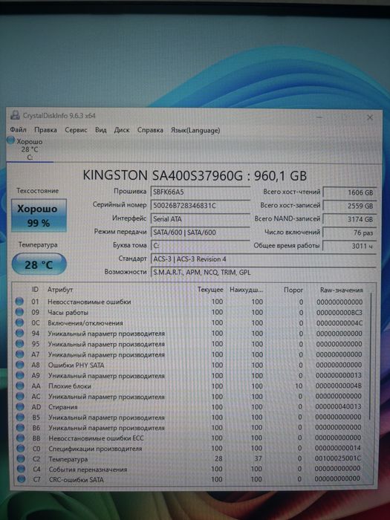The height and width of the screenshot is (520, 390).
Task: Open the Язык(Language) menu
Action: tap(195, 130)
